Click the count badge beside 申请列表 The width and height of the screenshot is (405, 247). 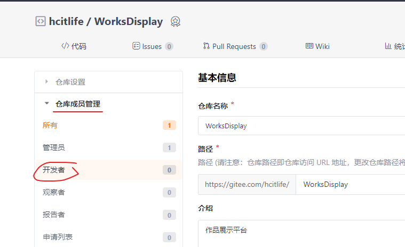(x=169, y=237)
